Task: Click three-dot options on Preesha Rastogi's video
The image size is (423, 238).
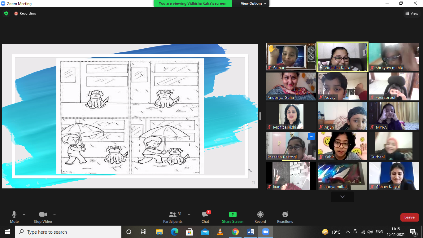Action: click(312, 136)
